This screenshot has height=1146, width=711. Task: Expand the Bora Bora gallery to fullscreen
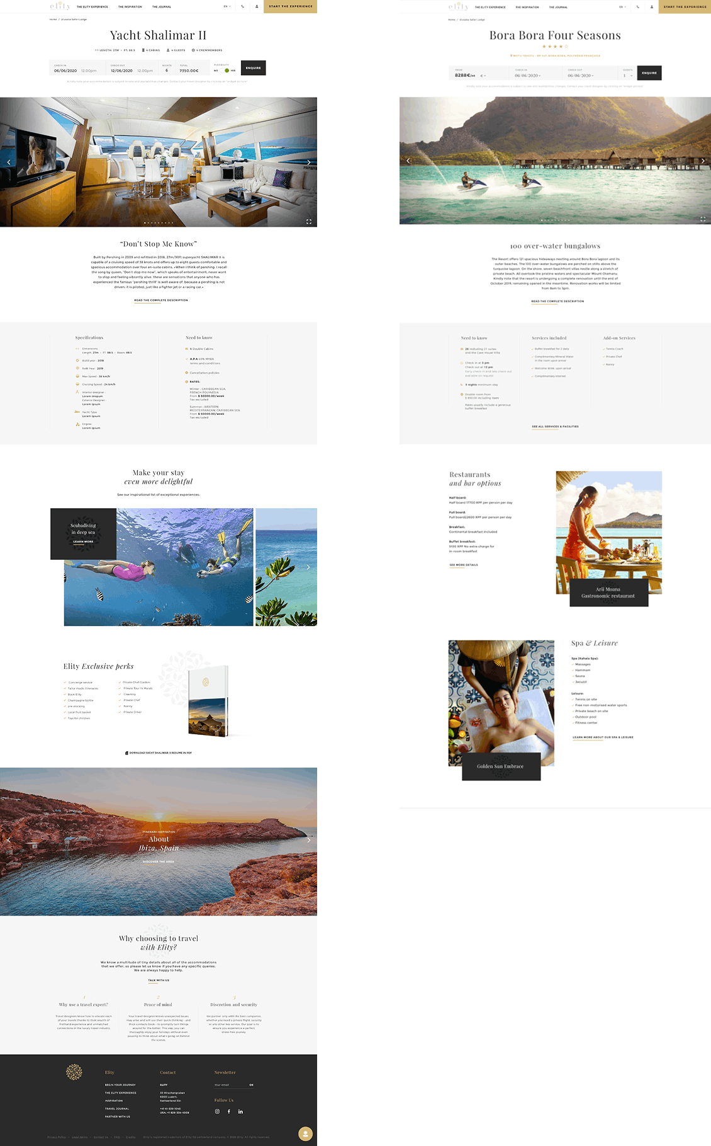[x=703, y=219]
